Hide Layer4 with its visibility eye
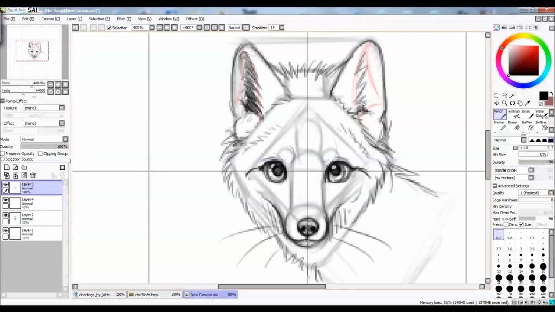The height and width of the screenshot is (312, 555). pyautogui.click(x=6, y=199)
